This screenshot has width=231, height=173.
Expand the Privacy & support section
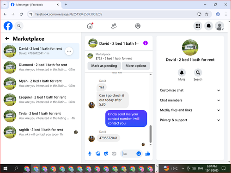190,120
